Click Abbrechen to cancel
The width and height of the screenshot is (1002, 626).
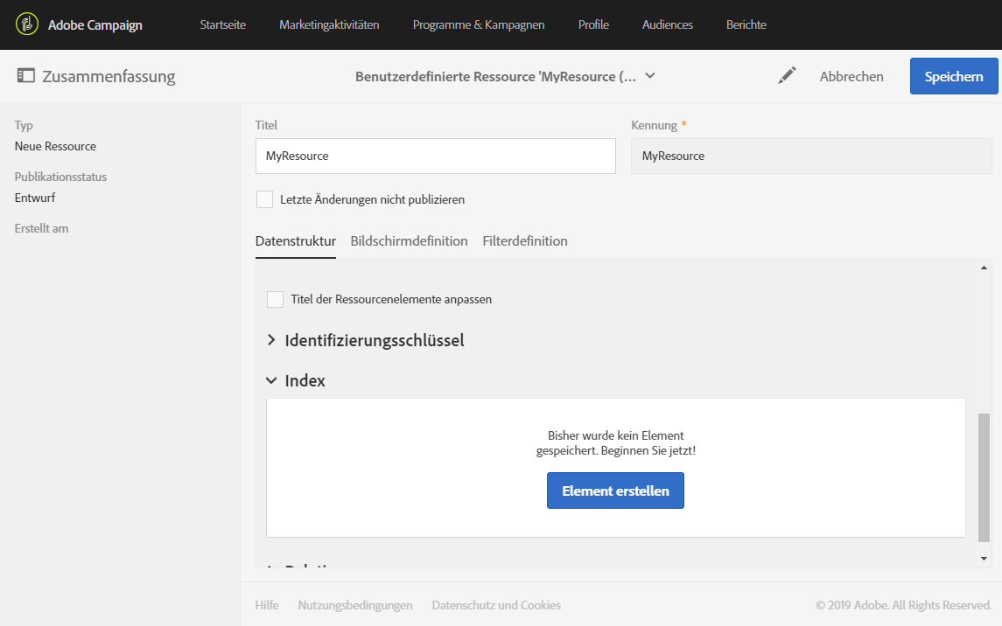click(x=851, y=76)
